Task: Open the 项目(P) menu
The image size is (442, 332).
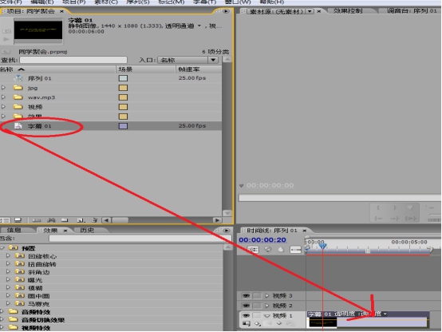Action: coord(74,2)
